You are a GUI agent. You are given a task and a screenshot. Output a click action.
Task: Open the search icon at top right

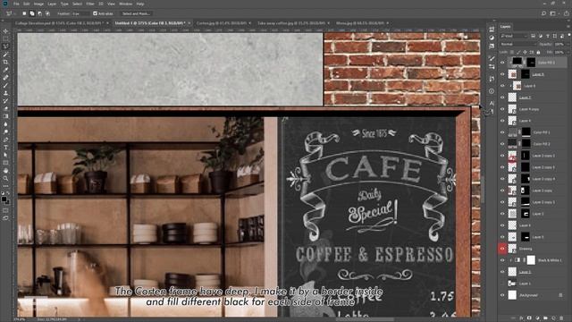(x=543, y=13)
